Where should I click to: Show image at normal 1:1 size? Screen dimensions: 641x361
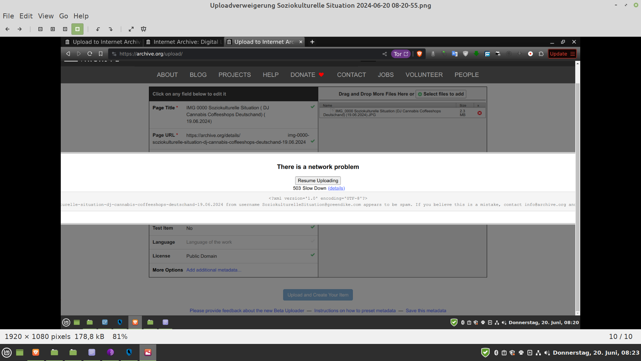coord(65,29)
